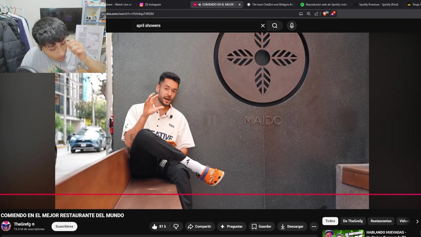Image resolution: width=421 pixels, height=237 pixels.
Task: Click the Suscribirse button
Action: click(x=64, y=226)
